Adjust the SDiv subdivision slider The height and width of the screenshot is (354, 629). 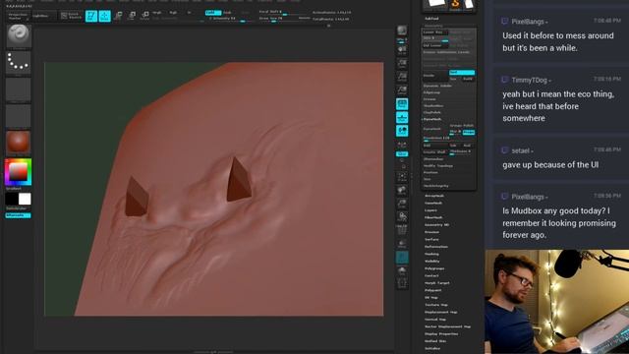435,38
